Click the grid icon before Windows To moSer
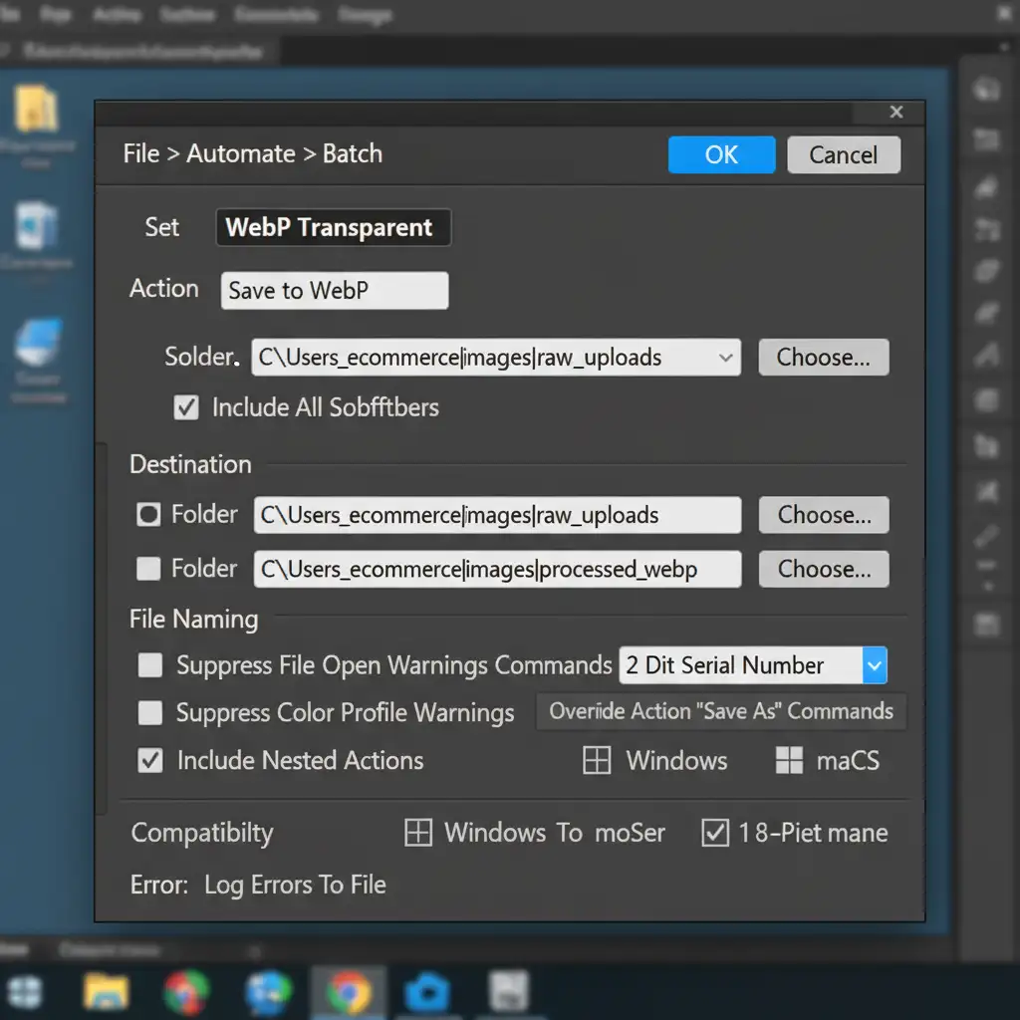The height and width of the screenshot is (1020, 1020). pos(418,833)
